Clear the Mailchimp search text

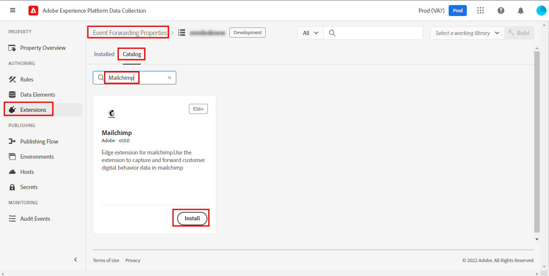coord(170,78)
